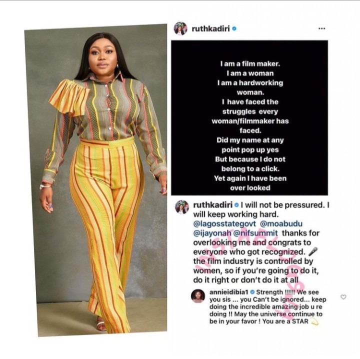
Task: Open the @ijayonah mention
Action: (212, 233)
